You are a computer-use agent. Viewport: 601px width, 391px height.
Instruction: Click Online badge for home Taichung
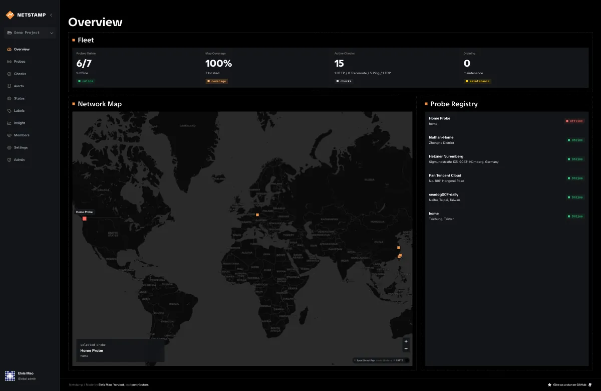(575, 216)
